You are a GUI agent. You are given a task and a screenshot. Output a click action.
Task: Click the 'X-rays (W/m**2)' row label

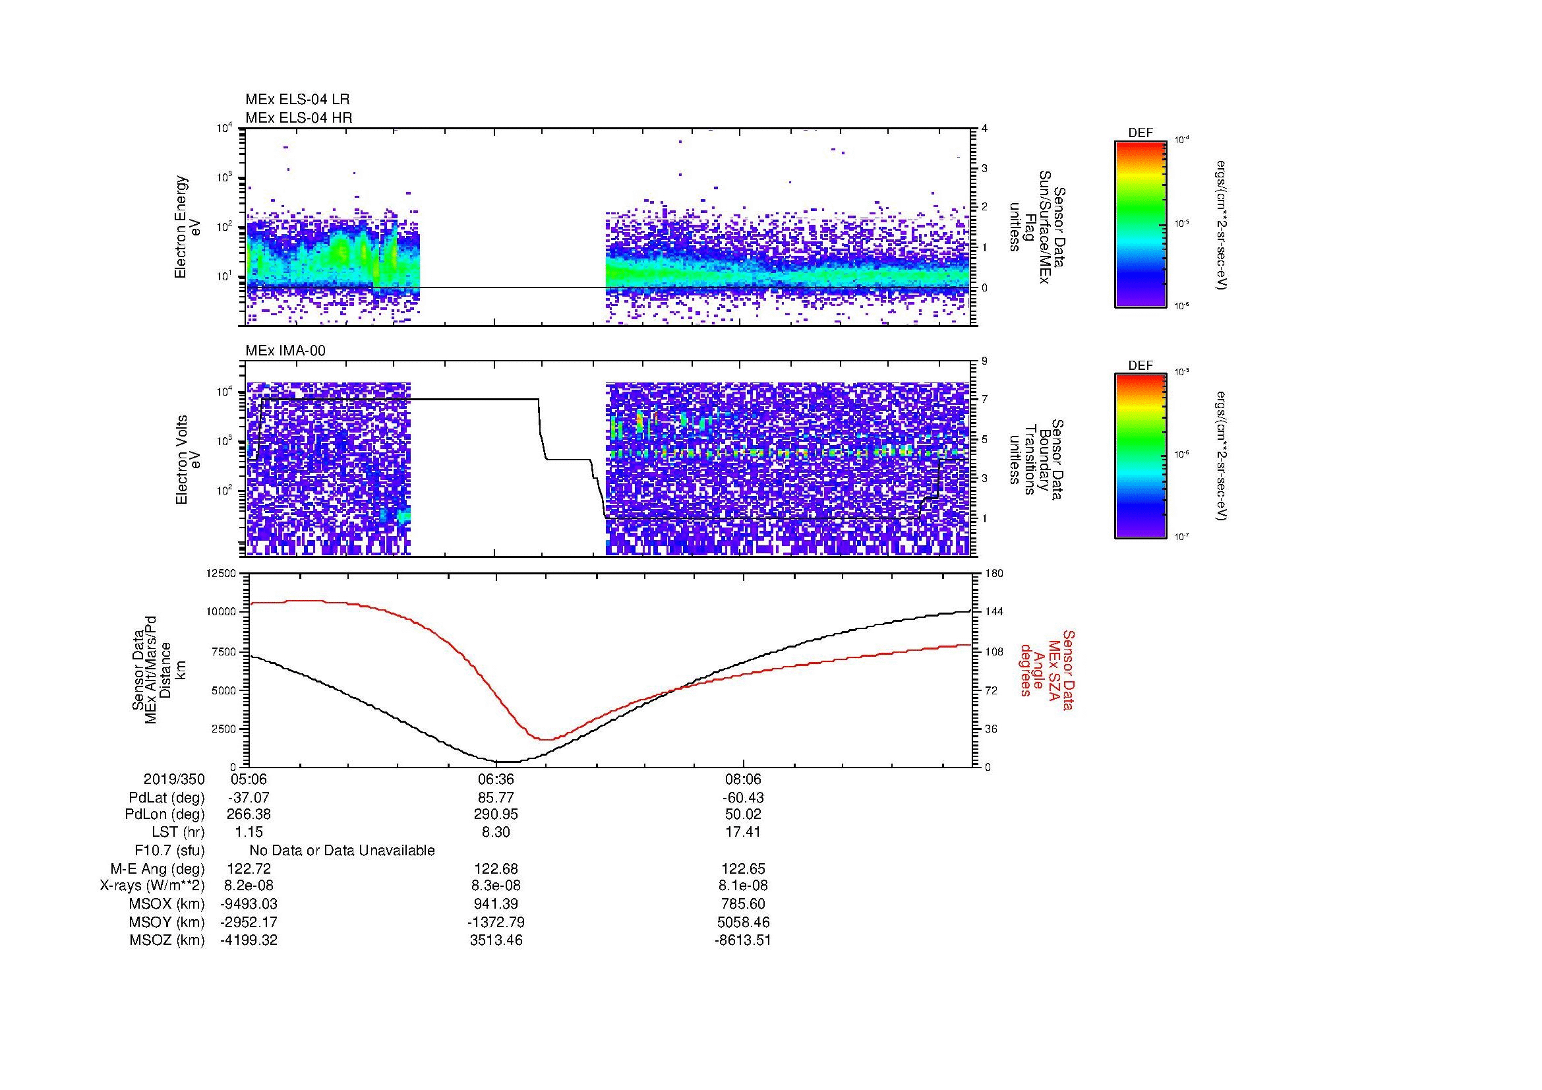click(152, 886)
